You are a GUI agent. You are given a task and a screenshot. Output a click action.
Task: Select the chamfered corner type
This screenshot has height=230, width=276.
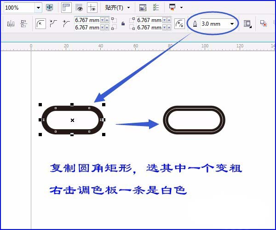[66, 23]
